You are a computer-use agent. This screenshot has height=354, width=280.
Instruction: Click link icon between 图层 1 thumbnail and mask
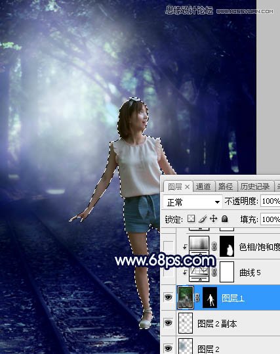click(197, 298)
